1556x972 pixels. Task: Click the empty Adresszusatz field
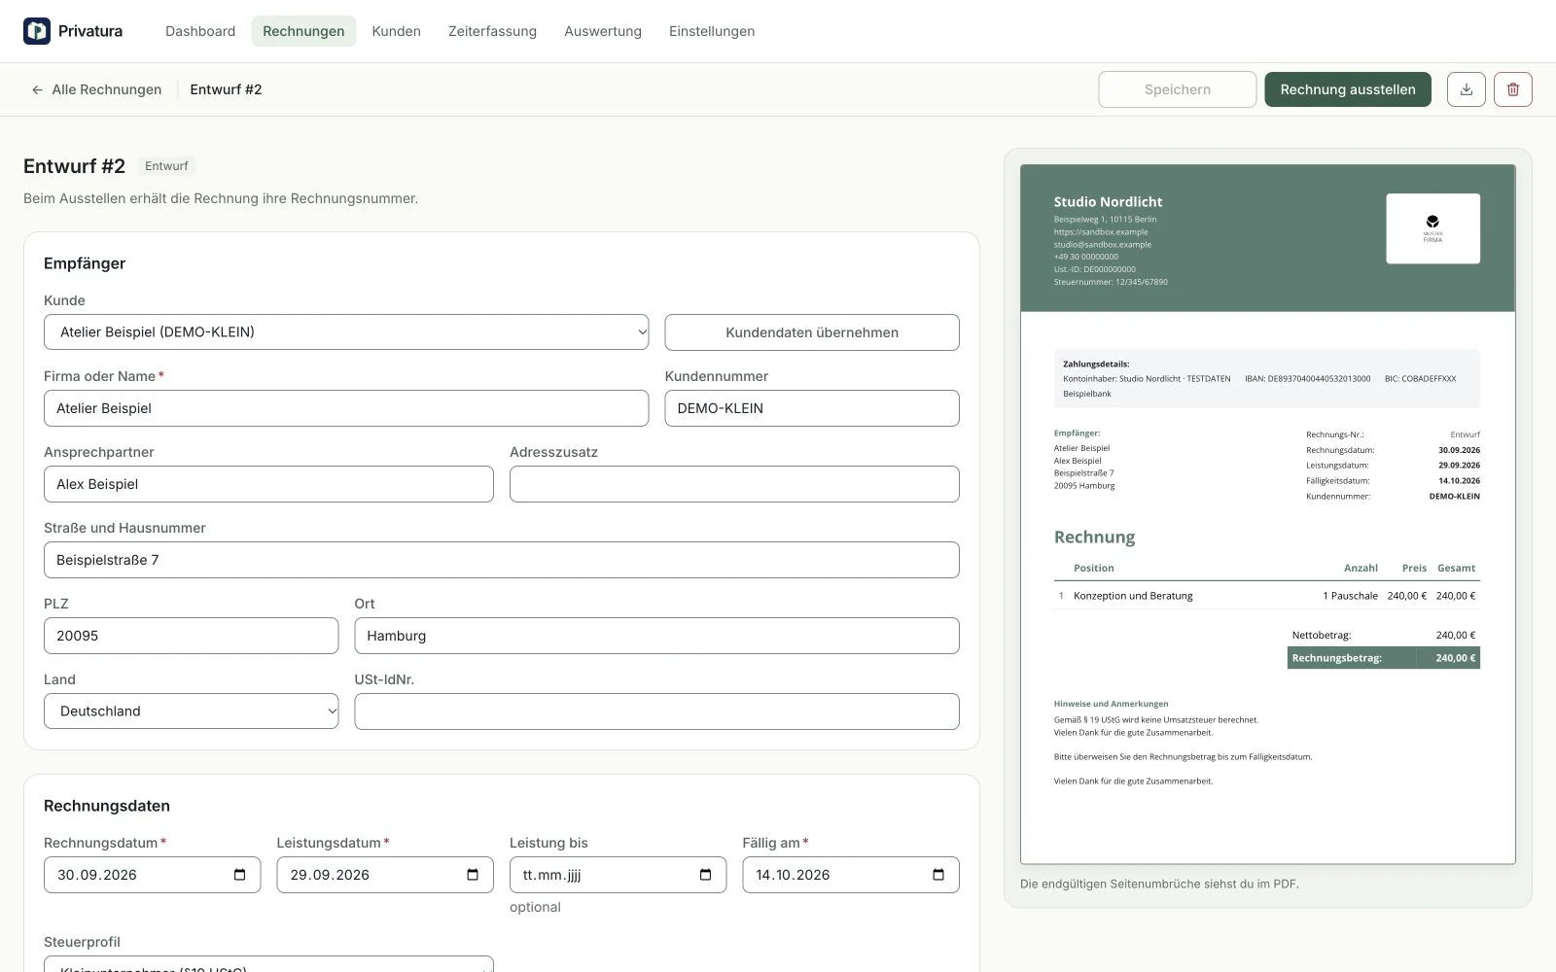click(x=734, y=484)
